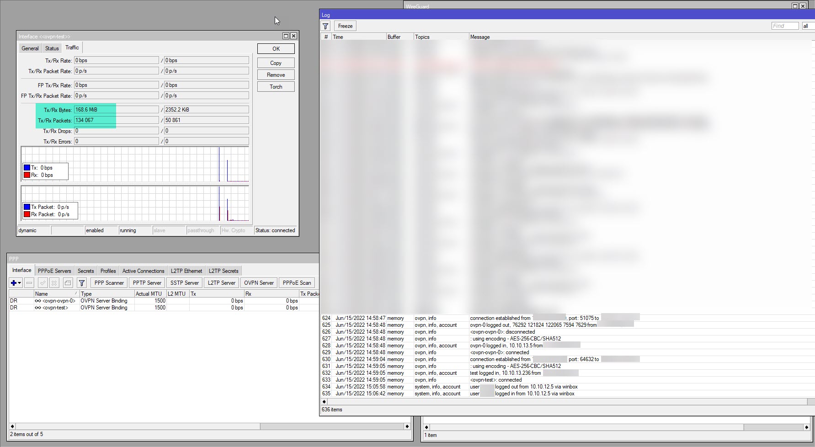Click the Tx Bytes field showing 168.6 MiB
This screenshot has height=447, width=815.
(117, 110)
